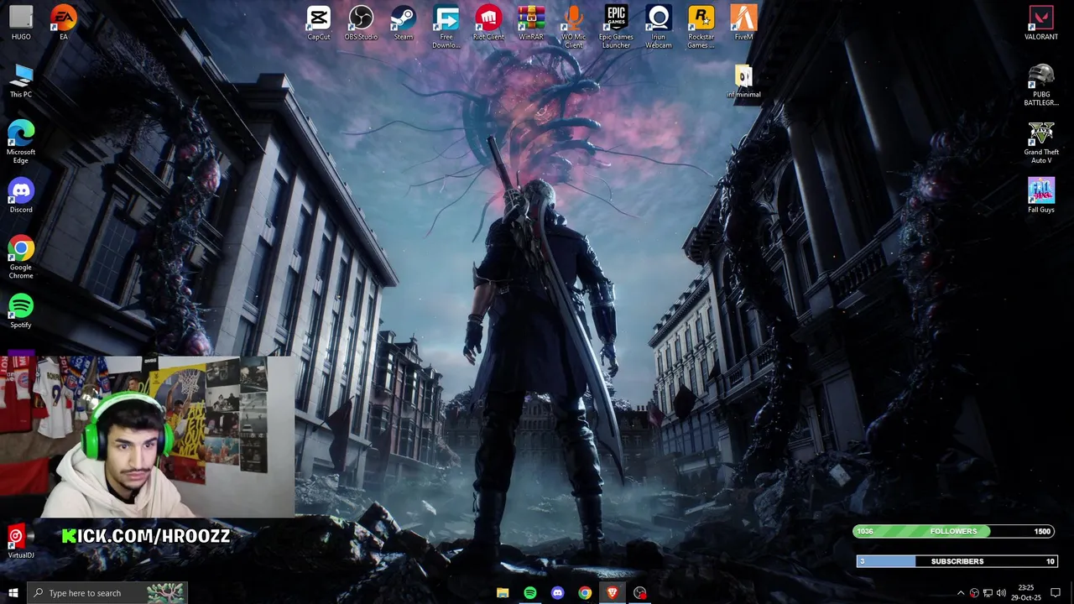Switch to Brave browser on the taskbar
This screenshot has height=604, width=1074.
(613, 593)
